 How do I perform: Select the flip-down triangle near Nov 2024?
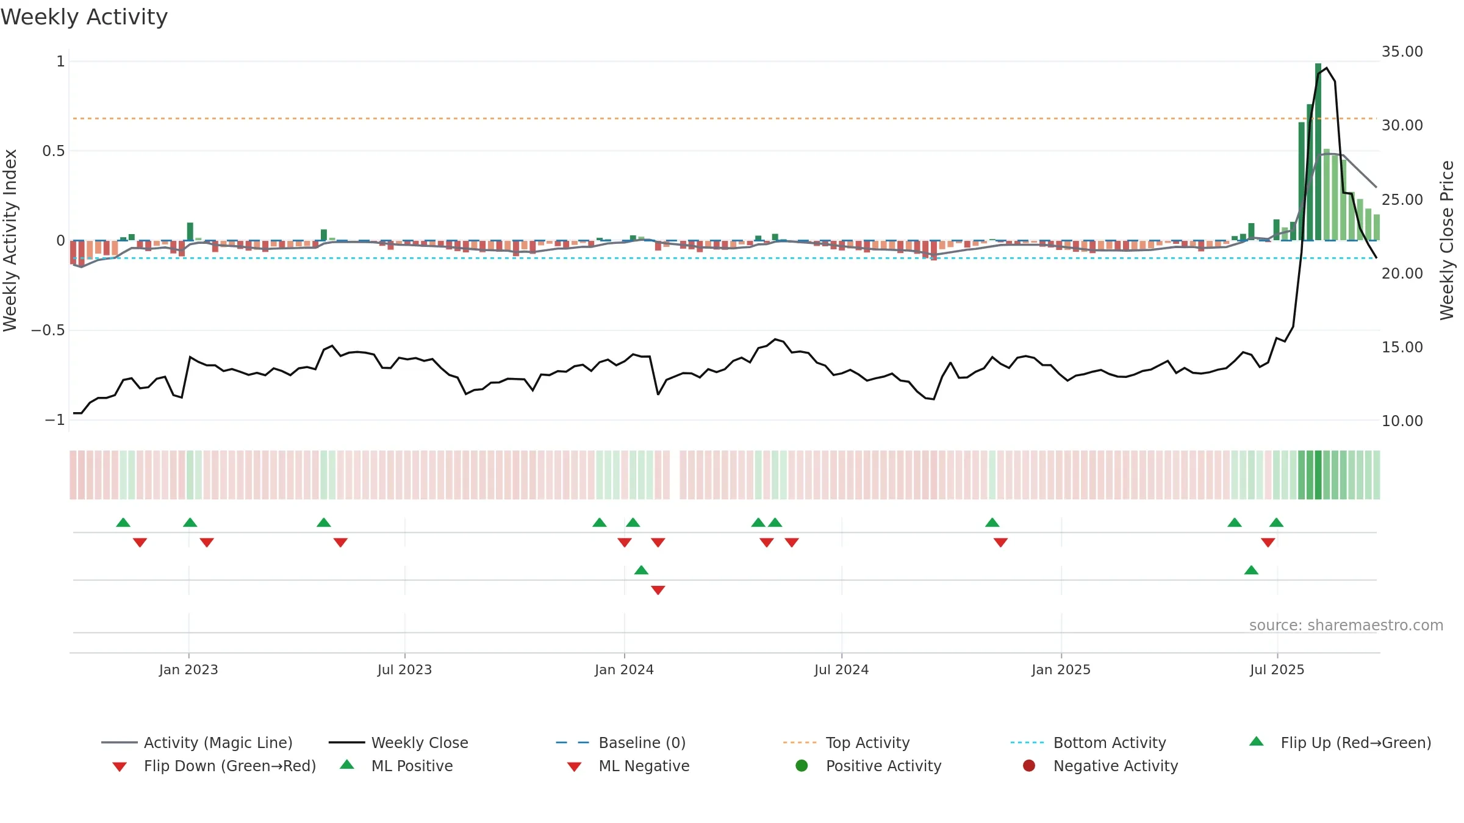click(1000, 543)
